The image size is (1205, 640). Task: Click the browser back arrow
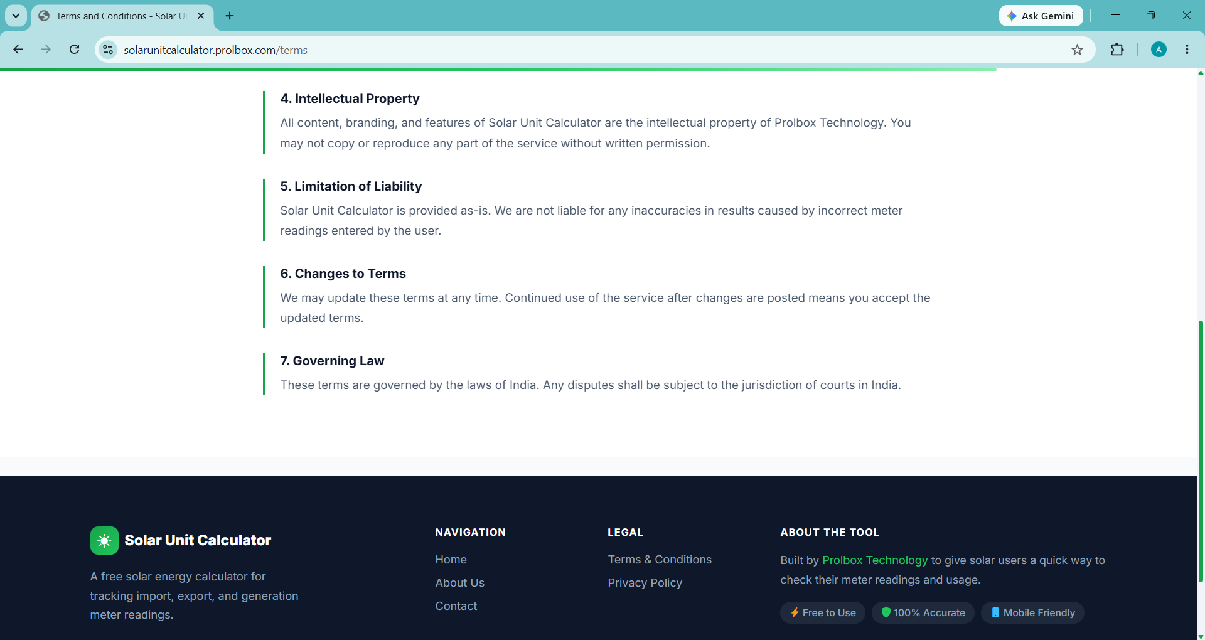18,50
